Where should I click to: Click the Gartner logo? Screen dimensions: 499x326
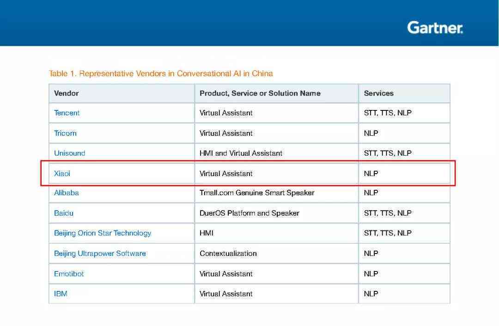coord(435,28)
